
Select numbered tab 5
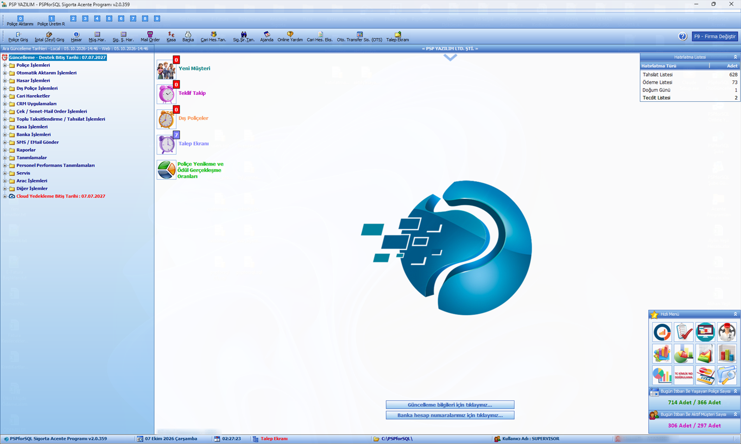pos(109,18)
